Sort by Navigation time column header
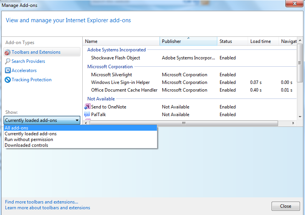Viewport: 305px width, 215px height. coord(288,41)
